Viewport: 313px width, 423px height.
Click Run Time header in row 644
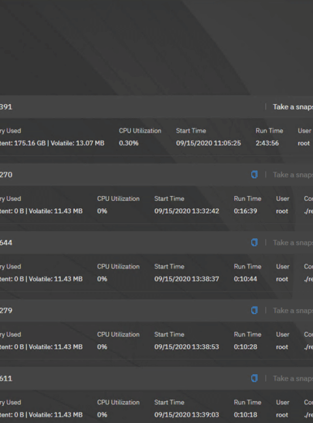pos(248,267)
